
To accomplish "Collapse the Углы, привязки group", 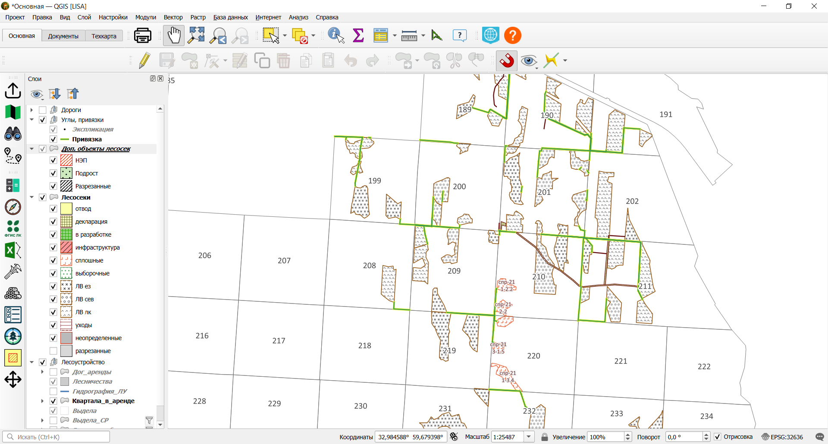I will click(32, 120).
